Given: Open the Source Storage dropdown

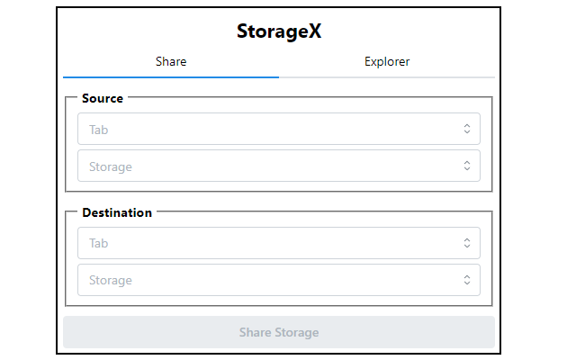Looking at the screenshot, I should 279,166.
